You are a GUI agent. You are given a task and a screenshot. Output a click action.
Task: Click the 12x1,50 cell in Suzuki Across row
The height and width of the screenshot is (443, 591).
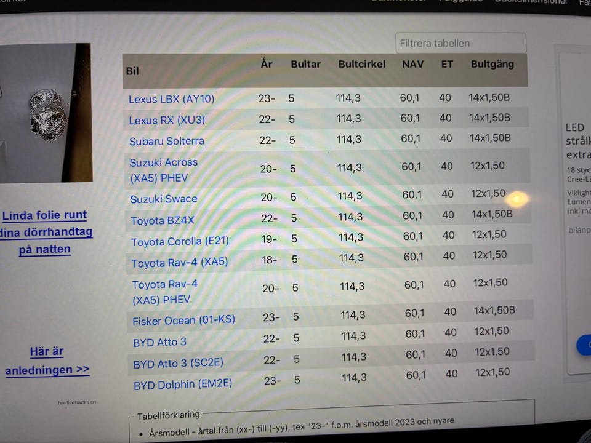[x=488, y=166]
